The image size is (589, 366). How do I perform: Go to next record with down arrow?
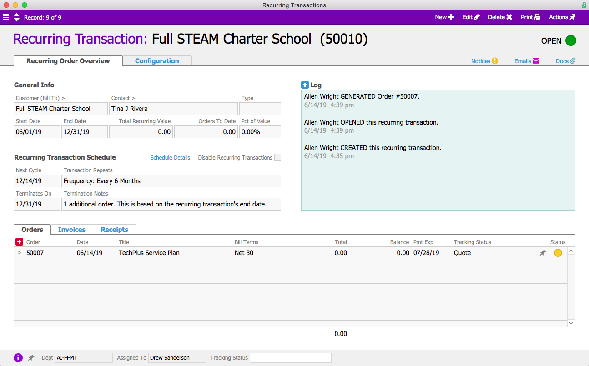click(17, 20)
